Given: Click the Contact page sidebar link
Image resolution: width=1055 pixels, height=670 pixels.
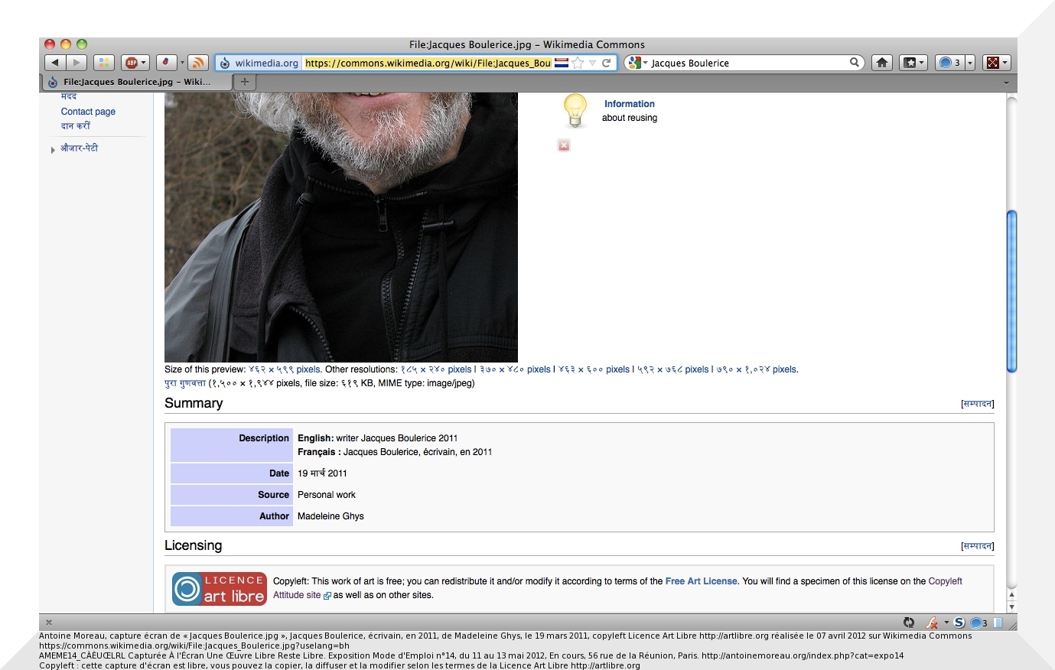Looking at the screenshot, I should pos(88,112).
